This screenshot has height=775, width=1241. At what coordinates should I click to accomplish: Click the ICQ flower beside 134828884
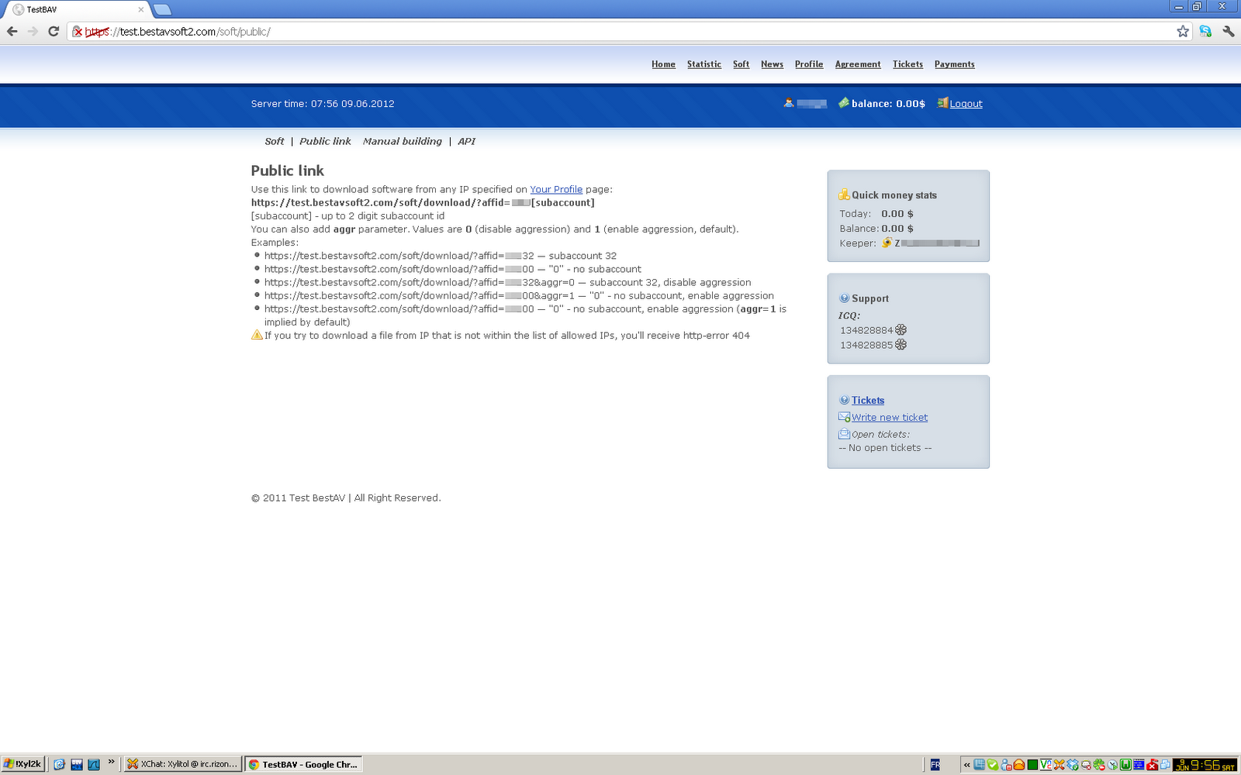point(901,330)
